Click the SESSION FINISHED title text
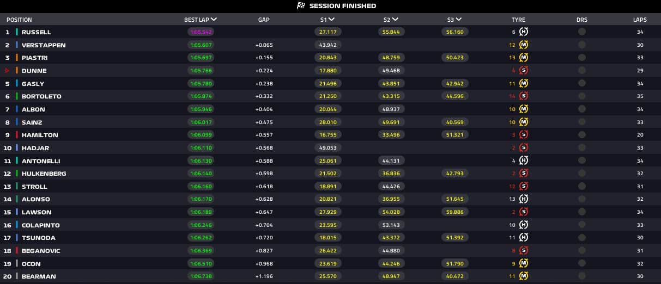Viewport: 661px width, 284px height. pyautogui.click(x=343, y=6)
